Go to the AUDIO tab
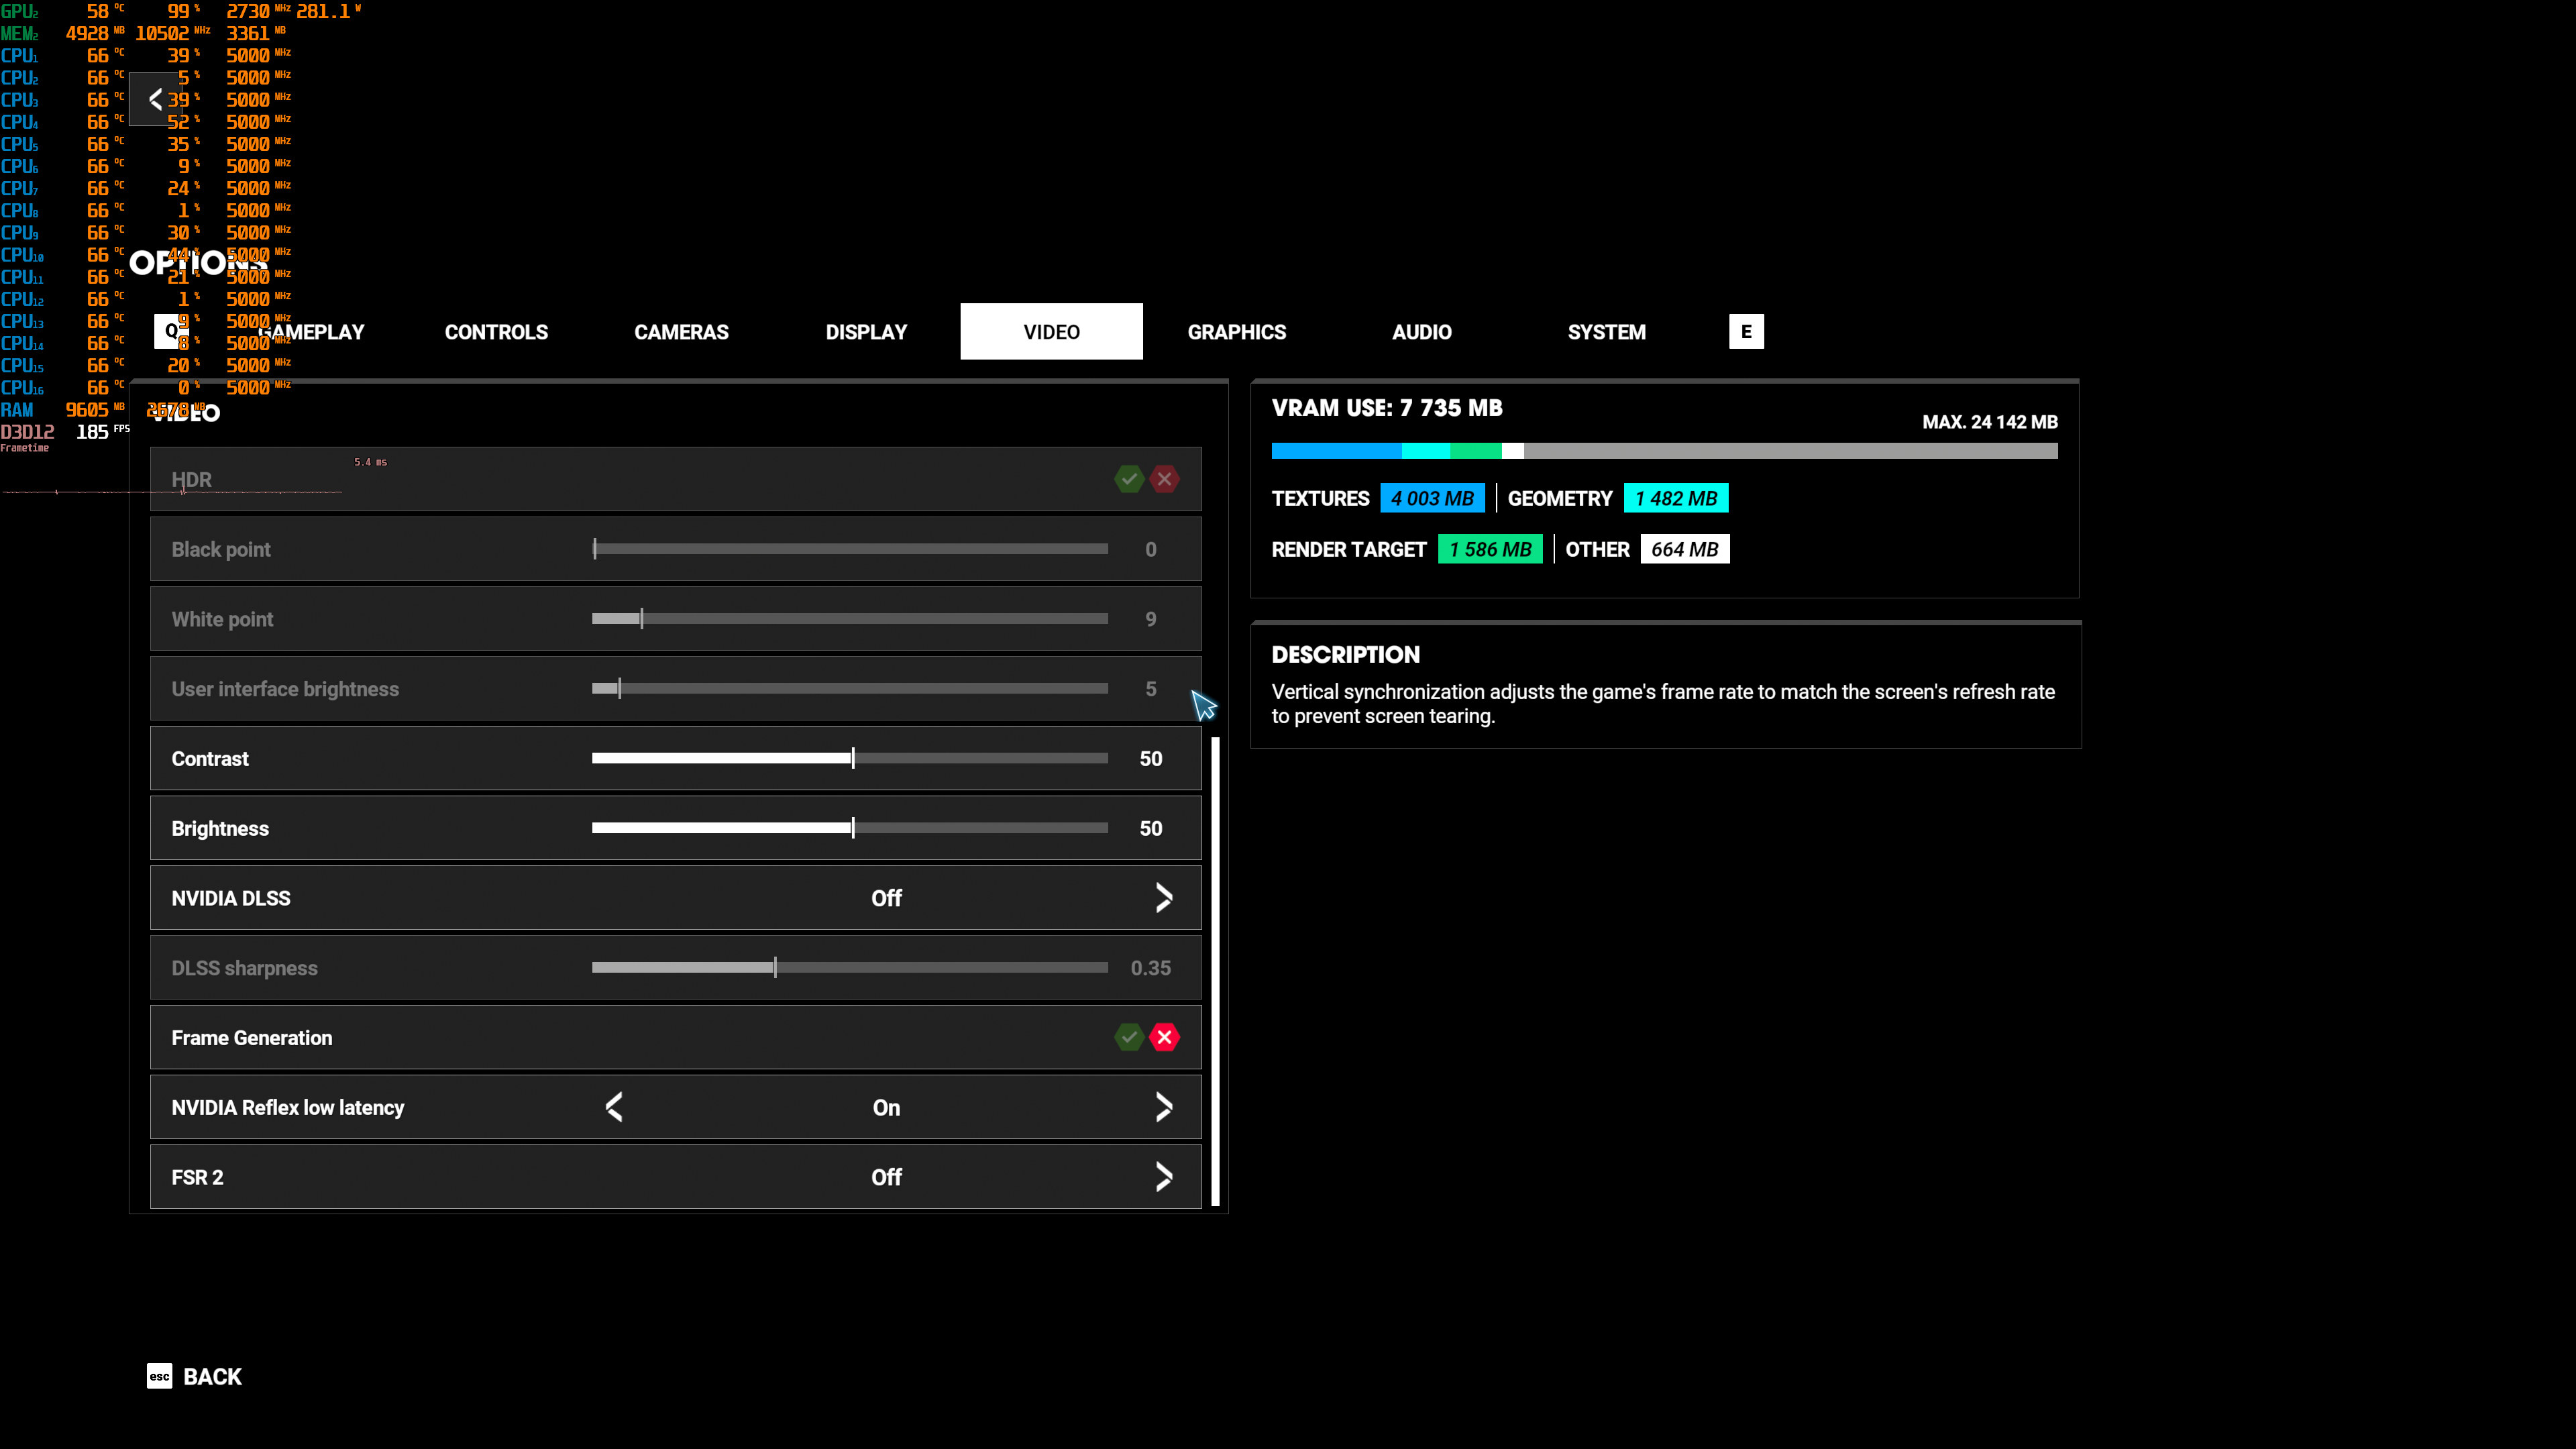Image resolution: width=2576 pixels, height=1449 pixels. (1421, 332)
